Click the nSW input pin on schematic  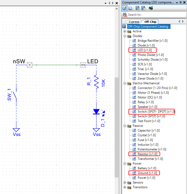point(30,65)
